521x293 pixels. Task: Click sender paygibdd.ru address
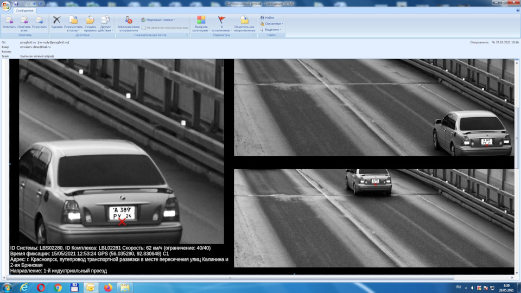coord(44,42)
